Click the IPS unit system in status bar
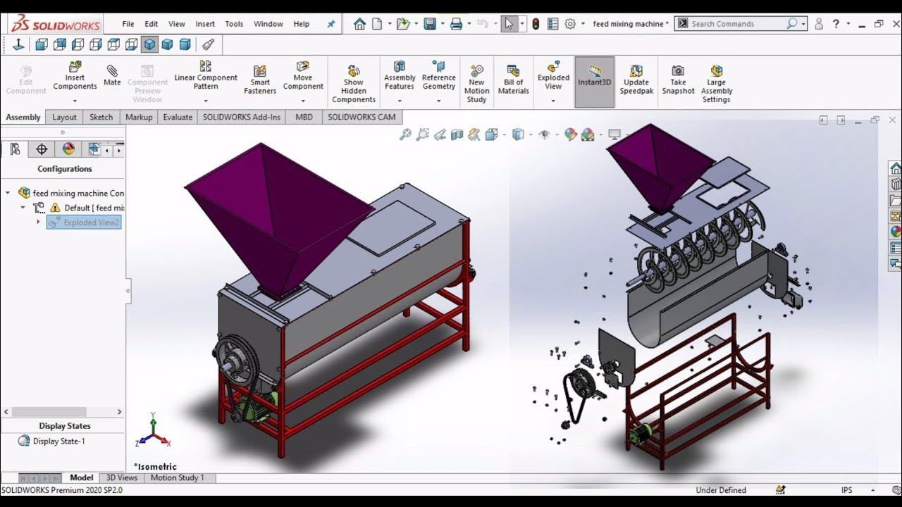The height and width of the screenshot is (507, 902). [x=846, y=490]
